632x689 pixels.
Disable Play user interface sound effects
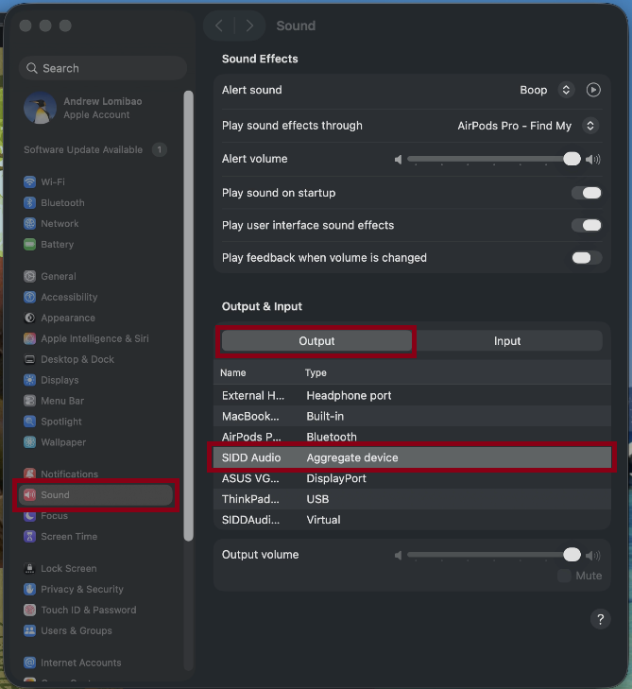click(587, 226)
